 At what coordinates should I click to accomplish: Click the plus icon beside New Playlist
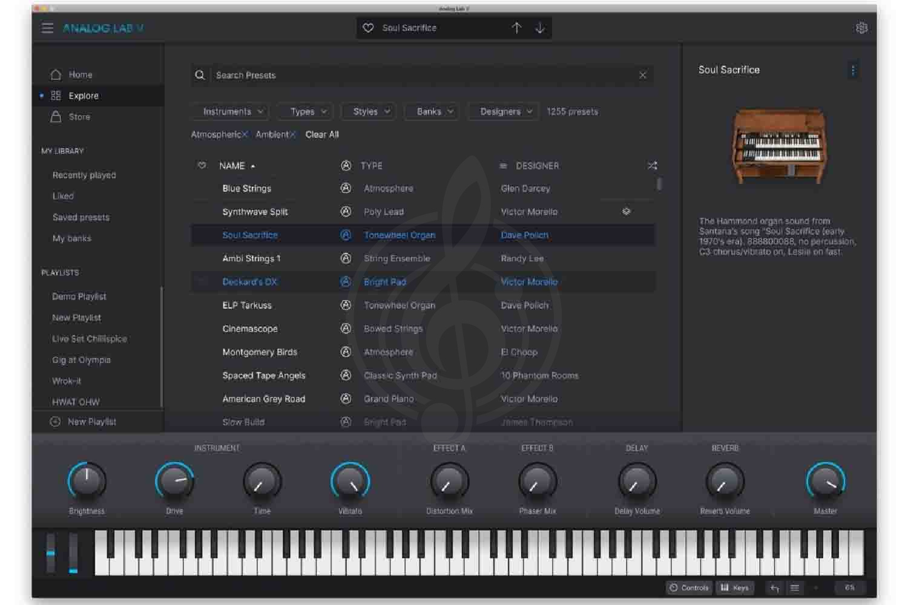55,422
